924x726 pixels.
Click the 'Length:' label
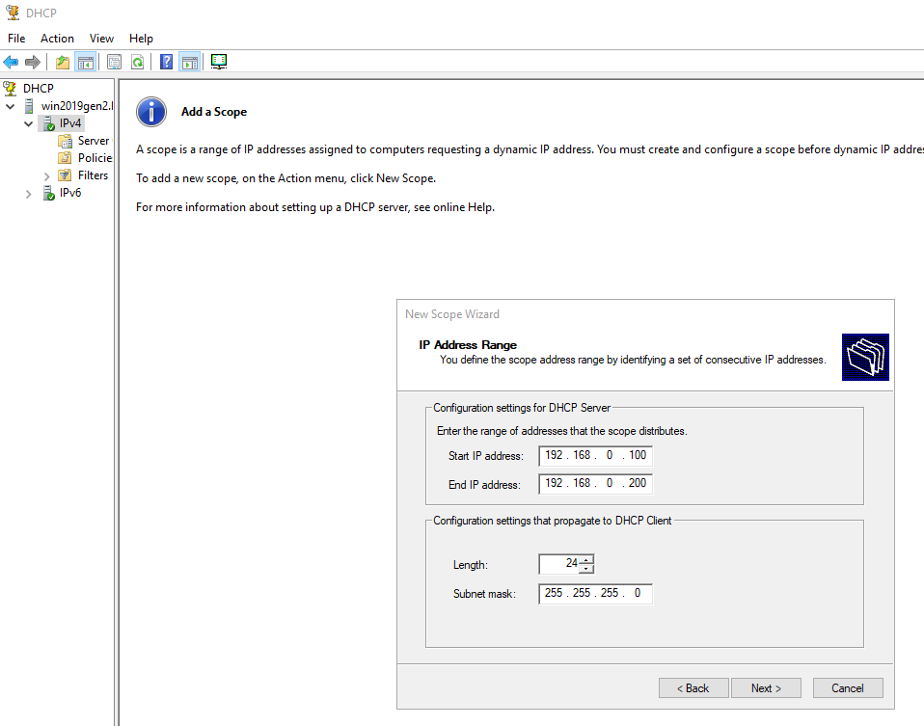(x=471, y=565)
